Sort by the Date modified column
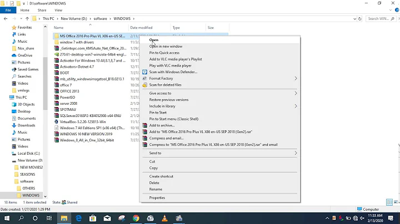 tap(141, 28)
